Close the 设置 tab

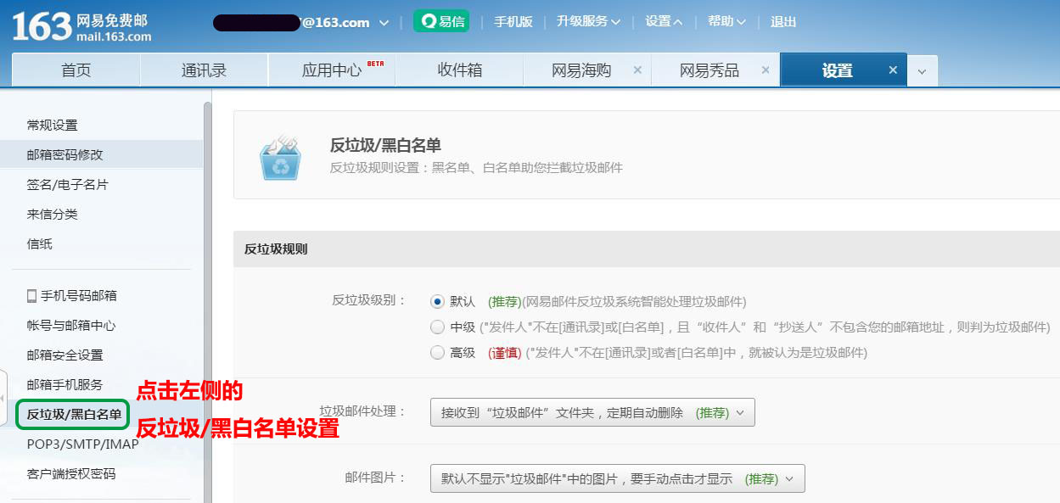point(892,70)
